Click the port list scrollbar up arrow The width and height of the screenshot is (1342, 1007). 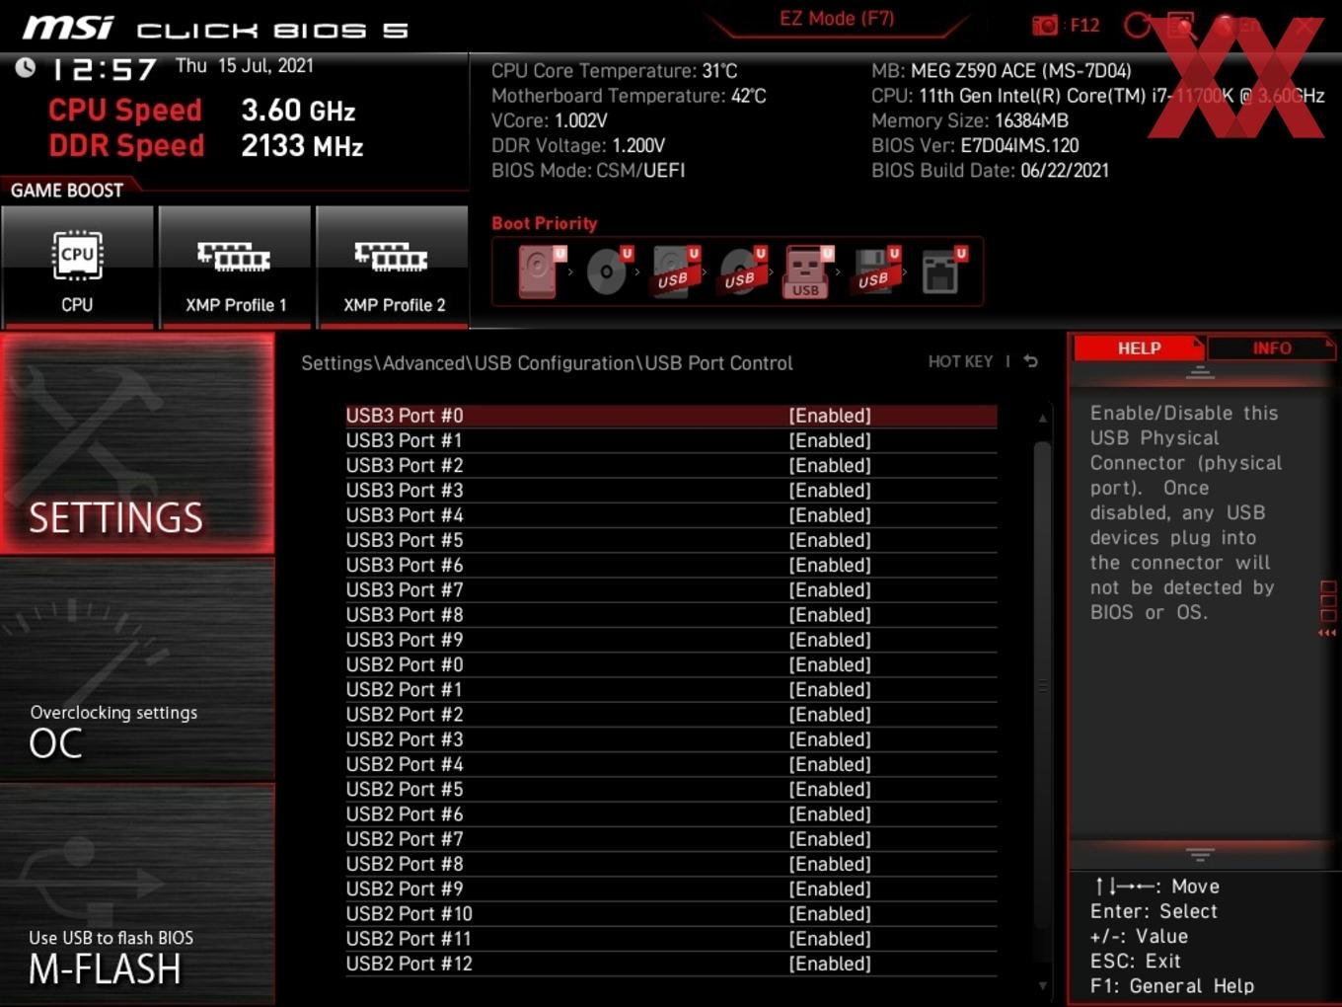click(x=1042, y=419)
